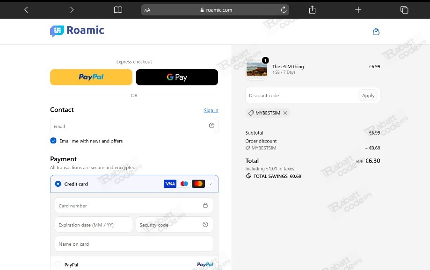Go forward with the browser forward arrow
This screenshot has width=430, height=270.
pyautogui.click(x=72, y=10)
